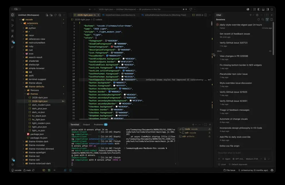Toggle the Primary Side Bar visibility

(x=259, y=9)
